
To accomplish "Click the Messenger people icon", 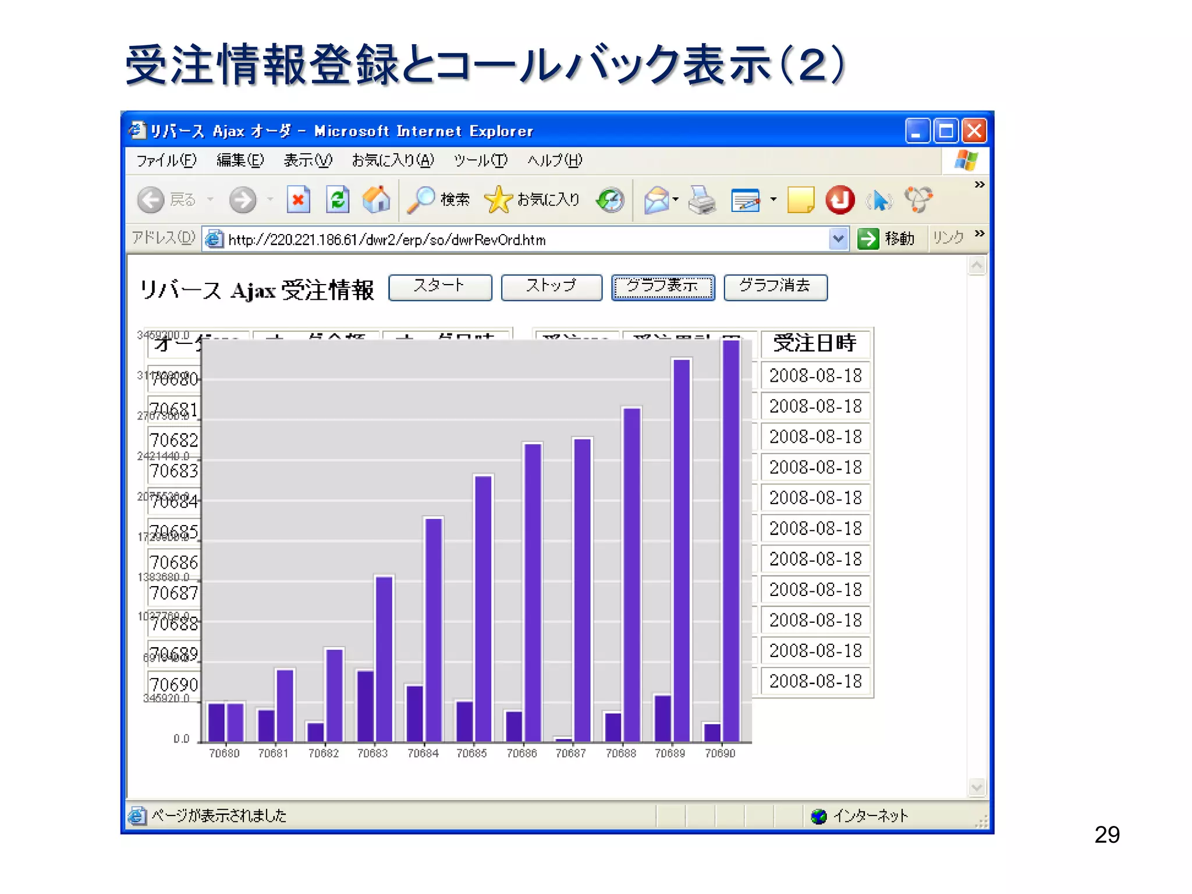I will 919,200.
